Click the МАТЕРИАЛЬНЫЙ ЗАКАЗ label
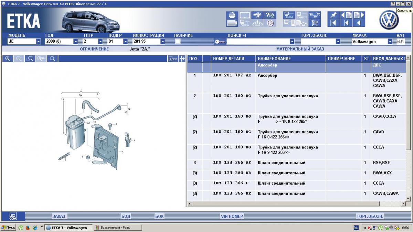413x232 pixels. [300, 49]
